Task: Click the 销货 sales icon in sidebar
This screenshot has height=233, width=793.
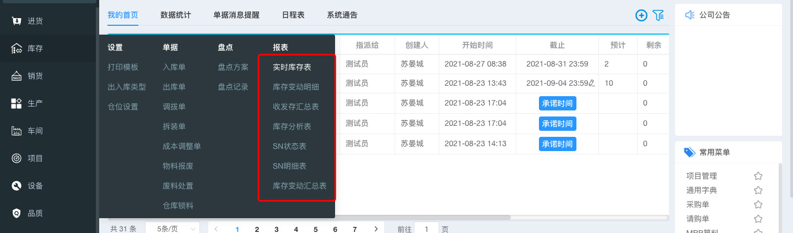Action: tap(17, 76)
